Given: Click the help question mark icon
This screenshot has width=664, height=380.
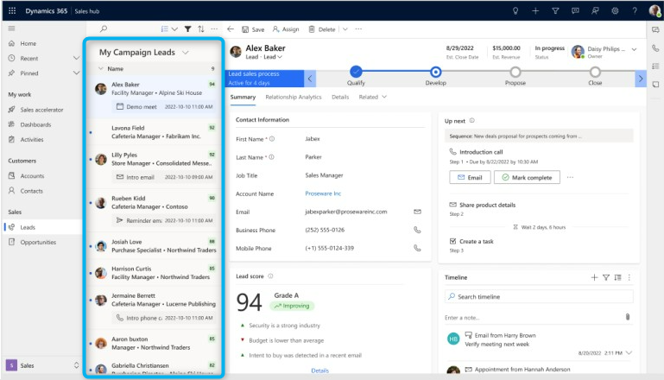Looking at the screenshot, I should click(635, 11).
